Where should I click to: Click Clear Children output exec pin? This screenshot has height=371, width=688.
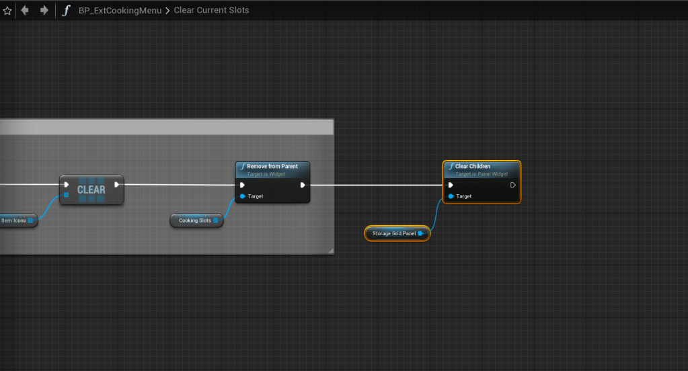tap(512, 185)
